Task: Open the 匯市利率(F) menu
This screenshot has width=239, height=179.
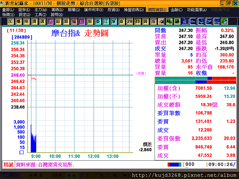Action: coord(94,10)
